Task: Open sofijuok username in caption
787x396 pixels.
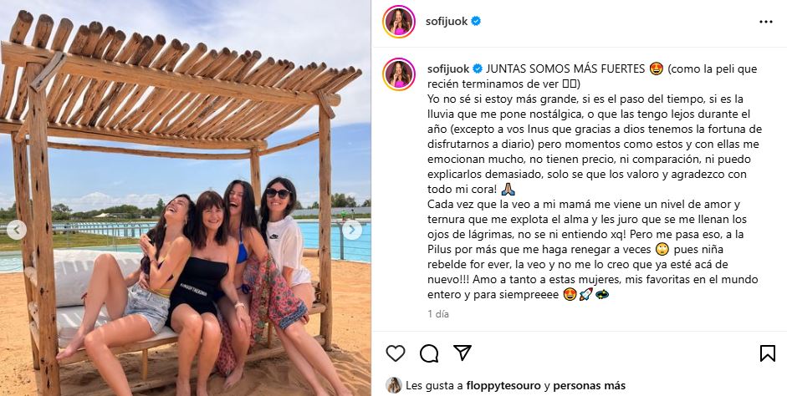Action: (449, 69)
